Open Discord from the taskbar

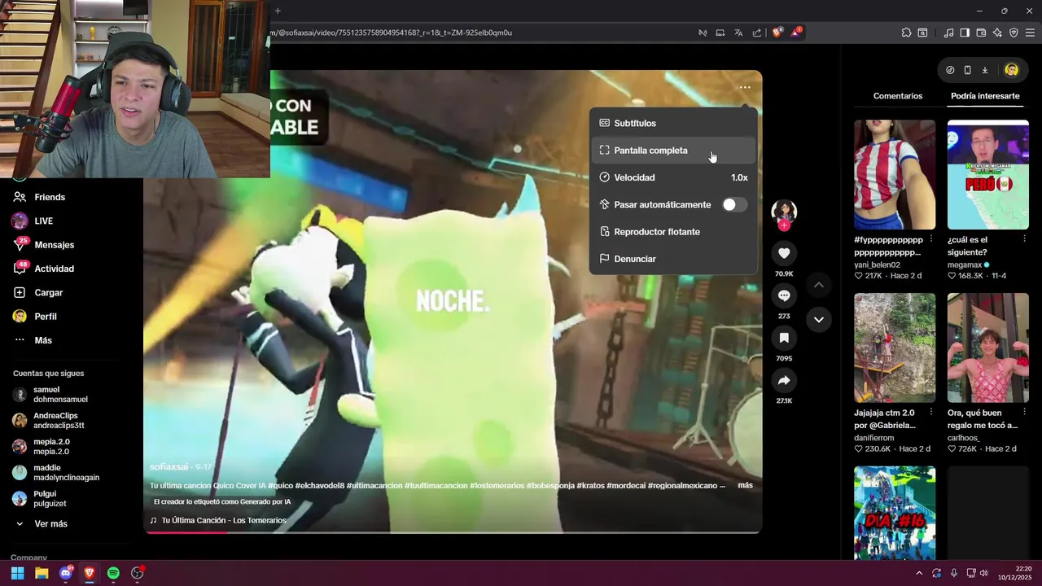pos(66,573)
